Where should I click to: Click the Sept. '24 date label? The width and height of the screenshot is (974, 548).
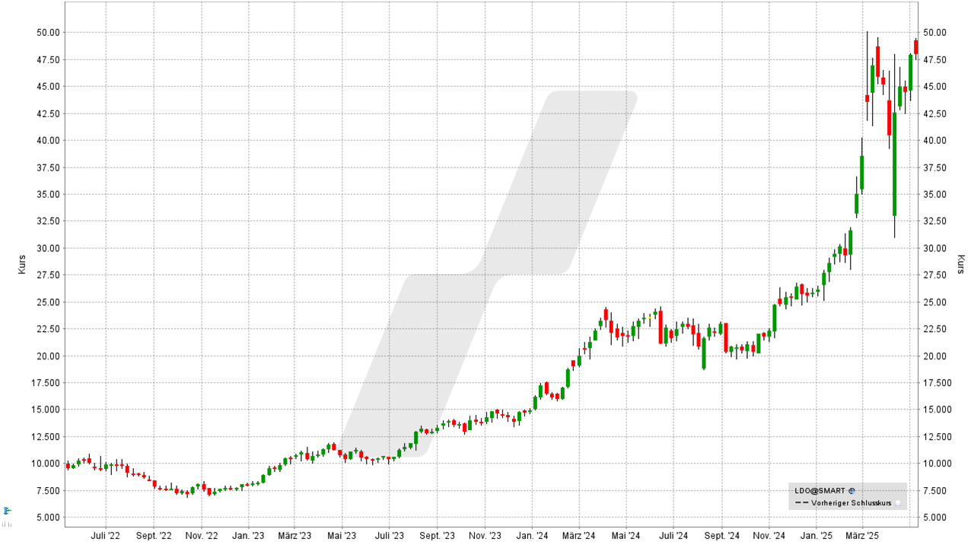pos(721,536)
